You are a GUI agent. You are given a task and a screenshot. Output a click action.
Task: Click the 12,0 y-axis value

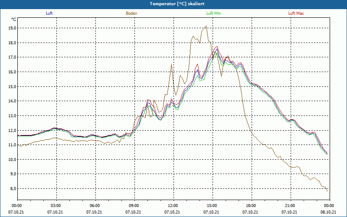point(12,130)
